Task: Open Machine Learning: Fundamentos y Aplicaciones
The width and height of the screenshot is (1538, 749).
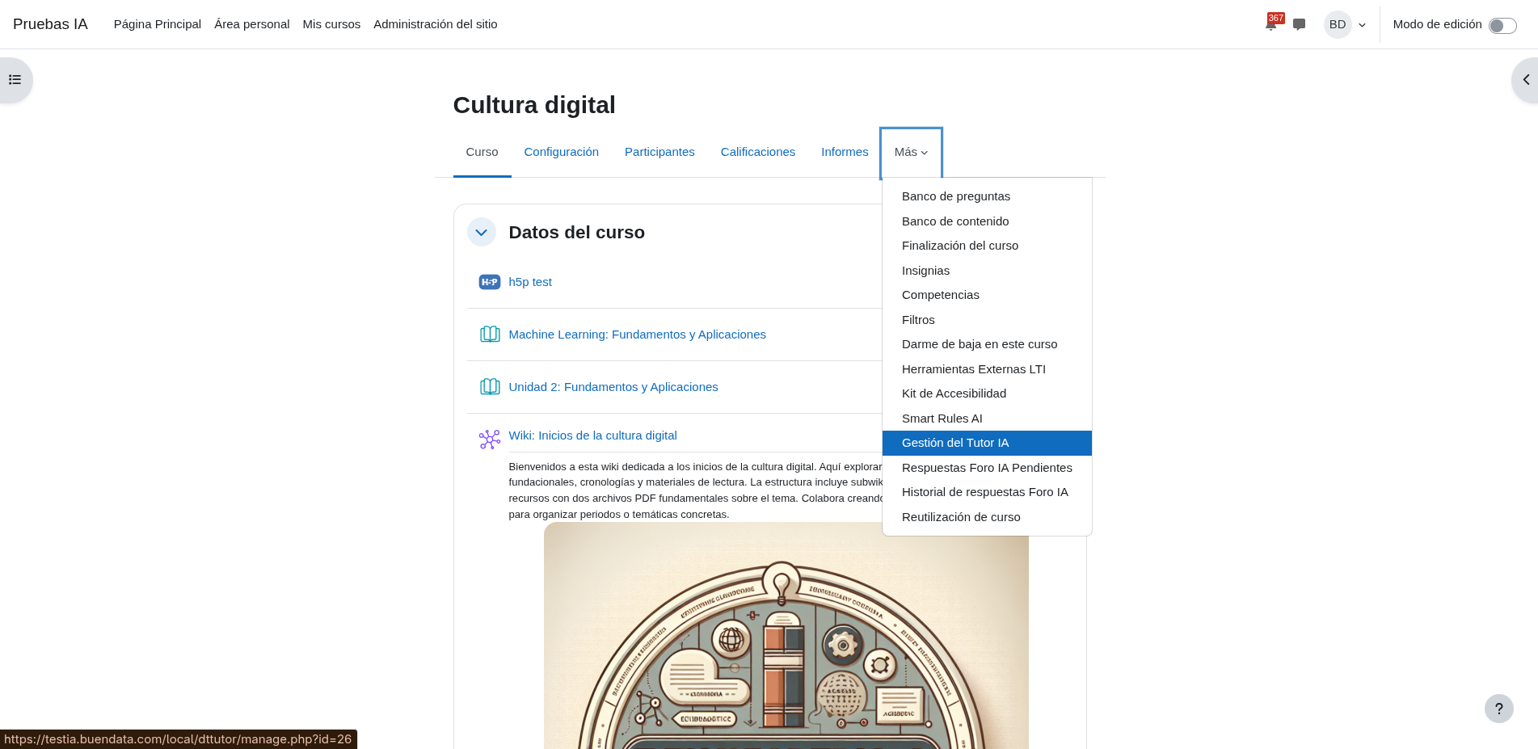Action: coord(637,334)
